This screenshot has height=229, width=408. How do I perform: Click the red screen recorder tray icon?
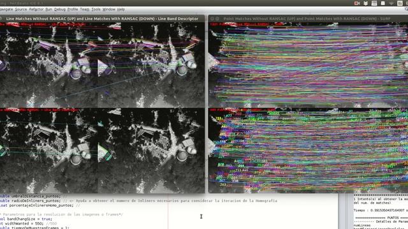point(357,3)
